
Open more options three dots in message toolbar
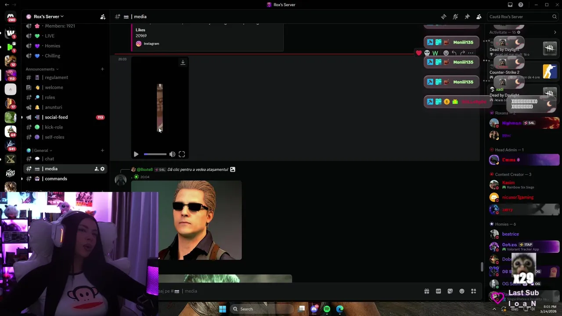coord(471,53)
